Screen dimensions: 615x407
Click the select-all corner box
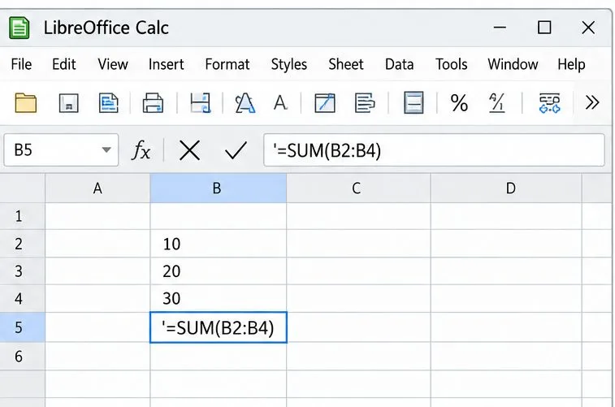click(23, 188)
